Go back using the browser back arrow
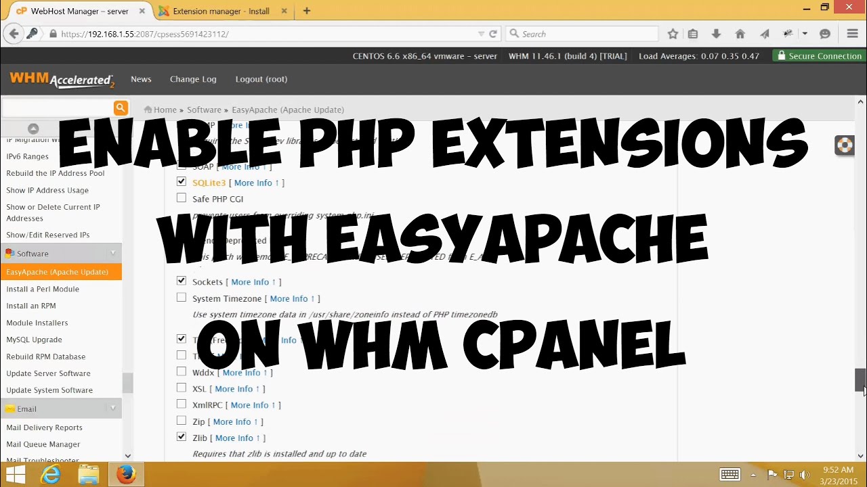The image size is (867, 487). (14, 34)
